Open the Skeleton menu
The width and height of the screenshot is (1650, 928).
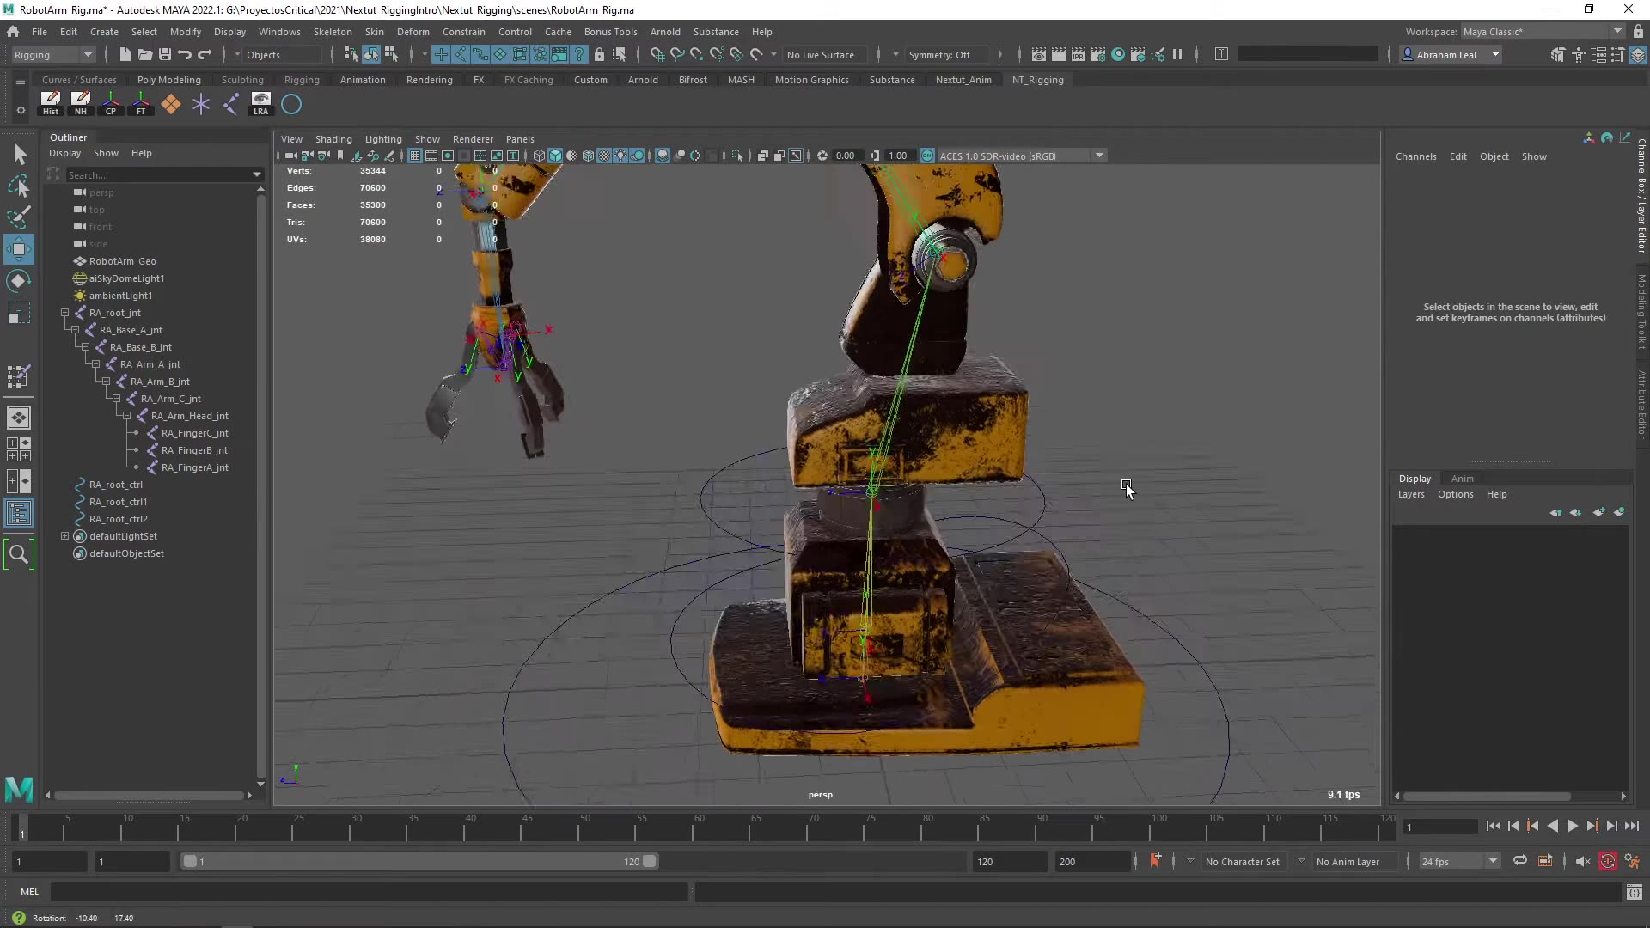pyautogui.click(x=332, y=32)
